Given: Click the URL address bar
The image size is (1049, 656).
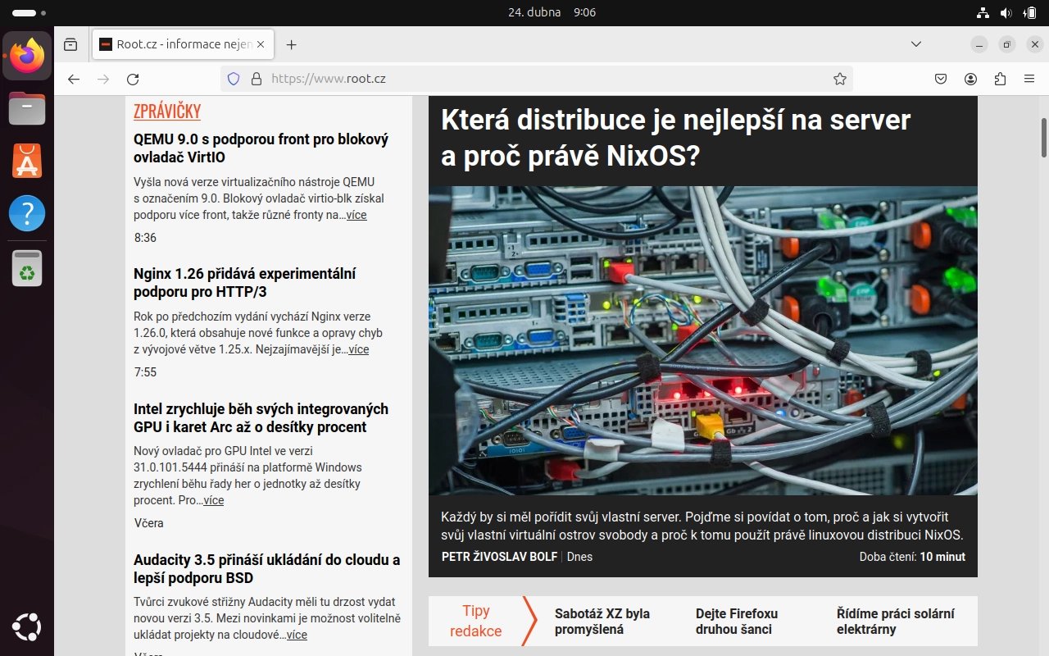Looking at the screenshot, I should point(537,79).
